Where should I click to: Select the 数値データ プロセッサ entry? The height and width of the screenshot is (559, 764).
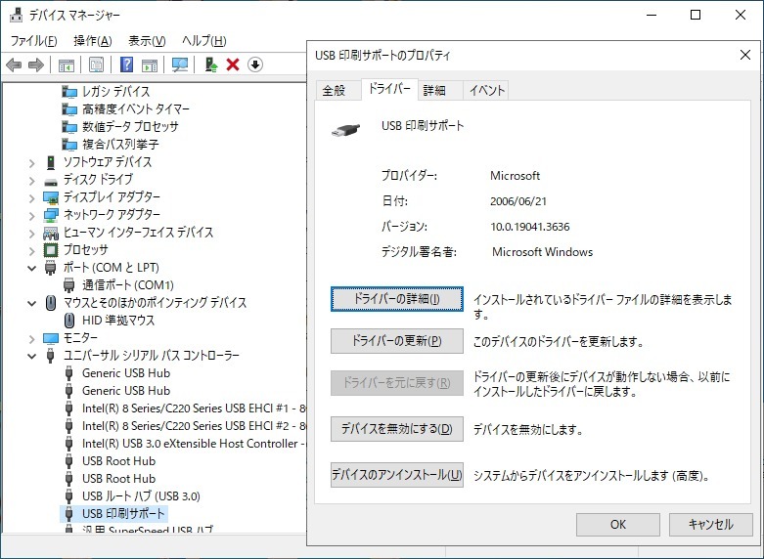(x=130, y=127)
